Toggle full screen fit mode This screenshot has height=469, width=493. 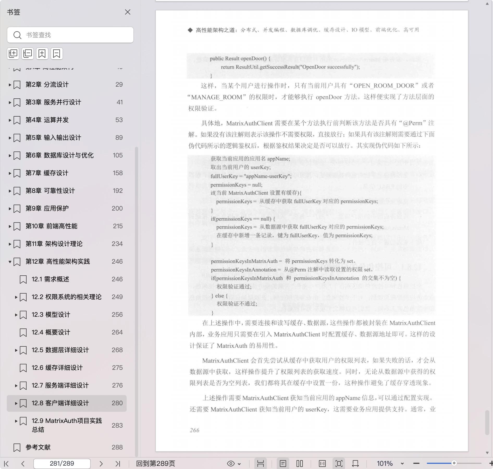pyautogui.click(x=339, y=464)
